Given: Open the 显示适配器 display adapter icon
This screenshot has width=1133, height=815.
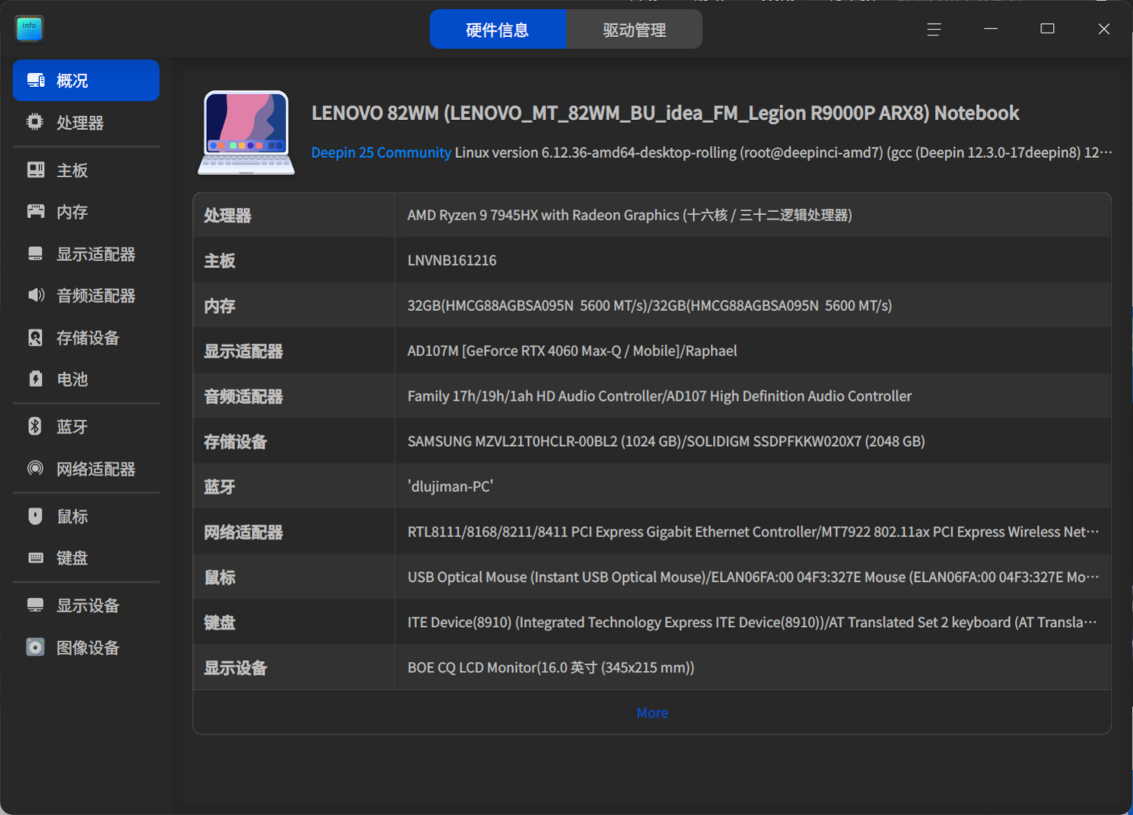Looking at the screenshot, I should pyautogui.click(x=36, y=254).
